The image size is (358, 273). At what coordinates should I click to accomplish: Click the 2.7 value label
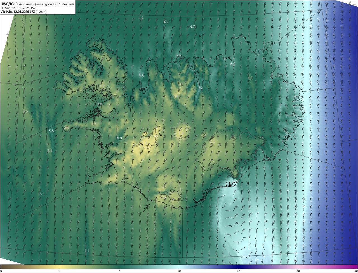[x=94, y=124]
